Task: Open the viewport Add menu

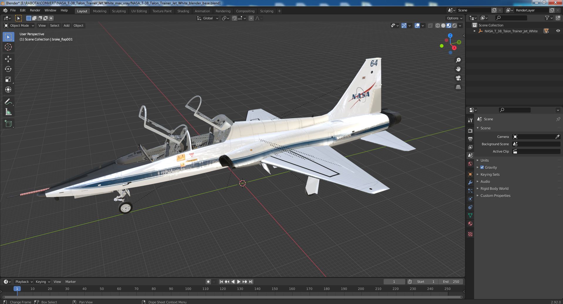Action: coord(67,26)
